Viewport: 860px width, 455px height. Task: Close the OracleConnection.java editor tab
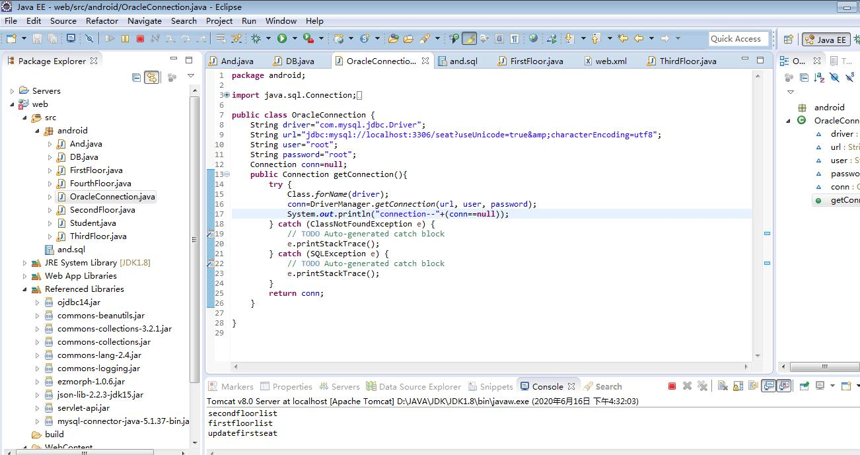(425, 61)
